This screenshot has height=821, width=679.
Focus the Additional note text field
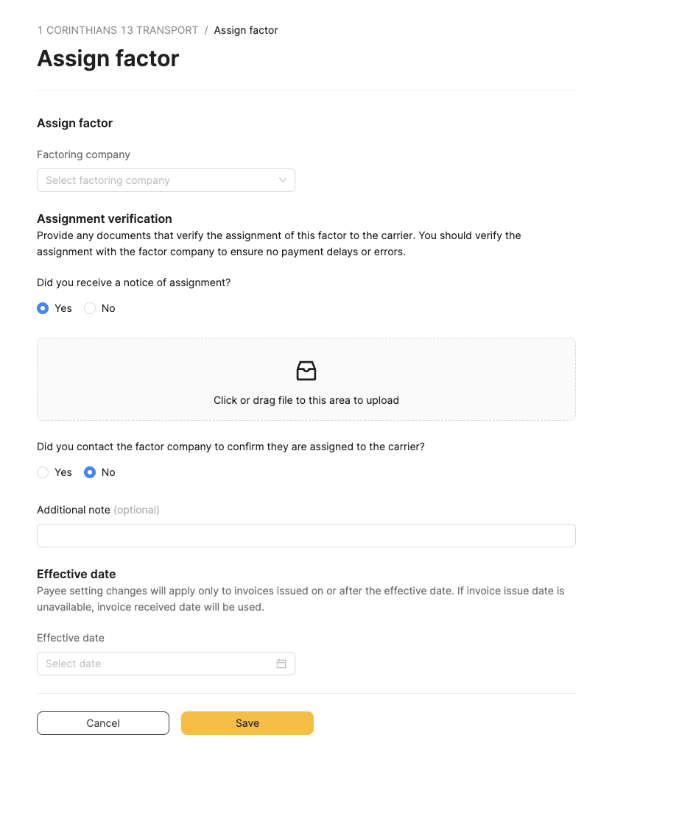(306, 536)
